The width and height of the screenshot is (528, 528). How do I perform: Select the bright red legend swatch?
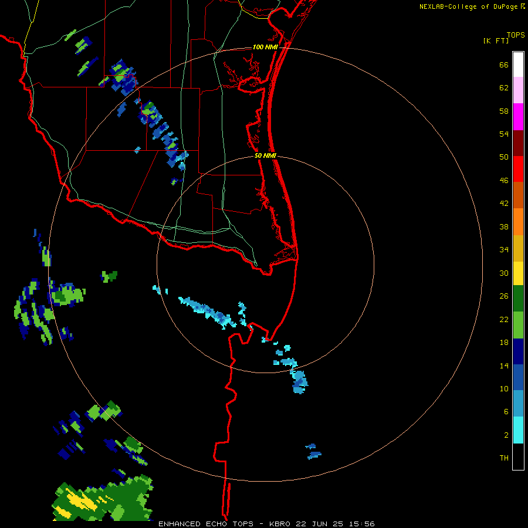[518, 169]
